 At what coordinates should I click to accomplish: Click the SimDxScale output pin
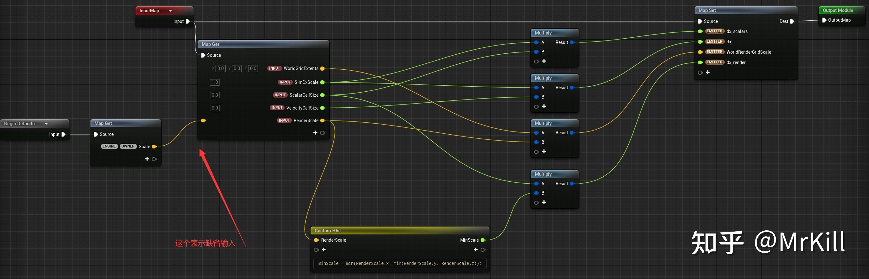323,82
